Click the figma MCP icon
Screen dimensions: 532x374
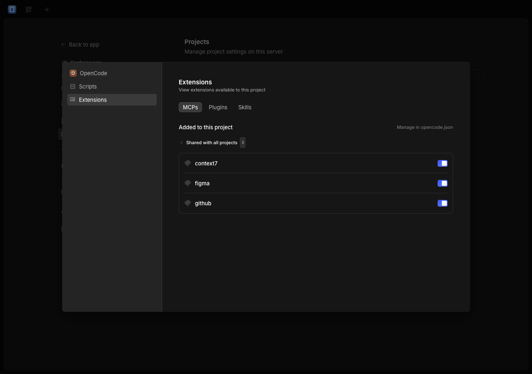(x=187, y=183)
